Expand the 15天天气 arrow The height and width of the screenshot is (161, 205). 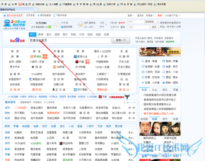pos(106,25)
